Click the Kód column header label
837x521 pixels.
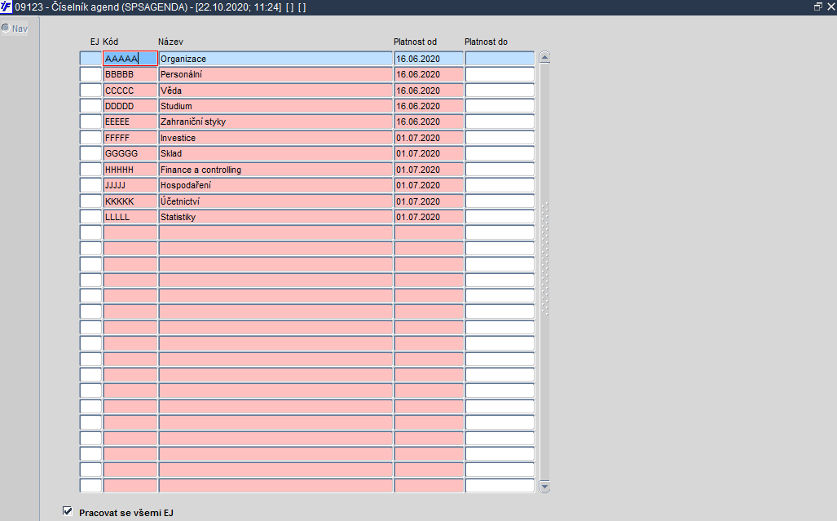[111, 42]
